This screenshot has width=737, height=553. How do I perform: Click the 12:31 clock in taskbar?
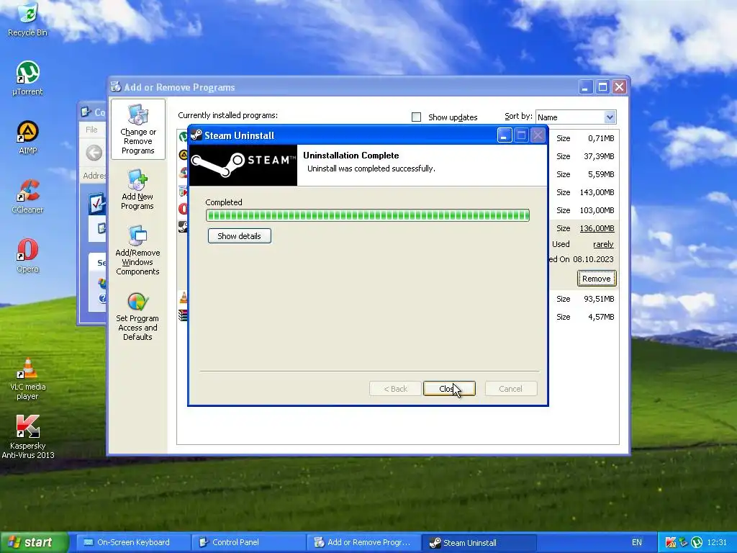pyautogui.click(x=717, y=542)
